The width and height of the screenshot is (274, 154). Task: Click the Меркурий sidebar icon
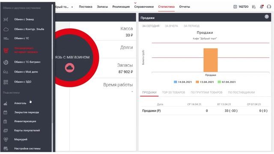(6, 139)
